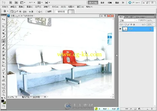Open the blend mode dropdown (正常)
This screenshot has width=157, height=111.
[x=128, y=20]
